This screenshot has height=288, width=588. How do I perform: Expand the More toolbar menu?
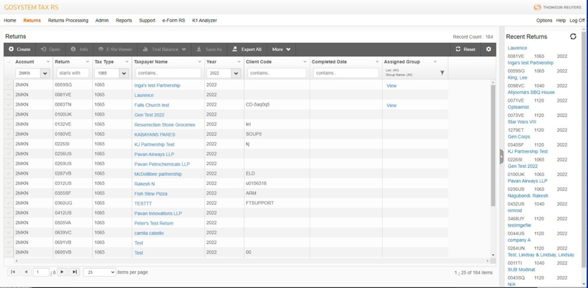pos(281,50)
